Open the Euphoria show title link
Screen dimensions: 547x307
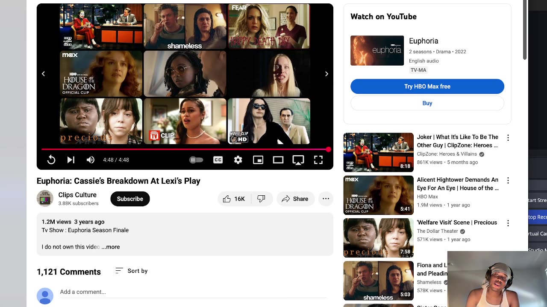(423, 41)
